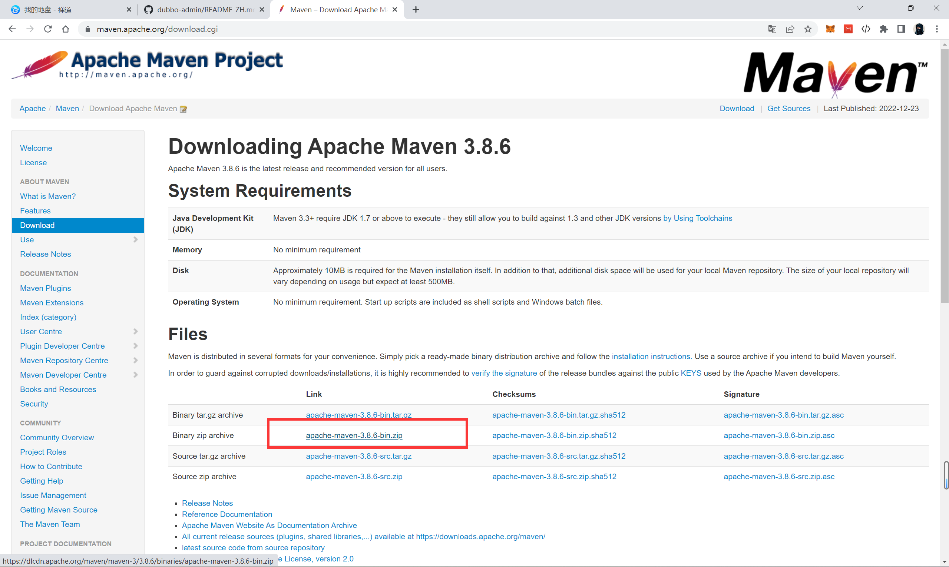Expand the User Centre submenu
Image resolution: width=949 pixels, height=567 pixels.
pos(135,331)
